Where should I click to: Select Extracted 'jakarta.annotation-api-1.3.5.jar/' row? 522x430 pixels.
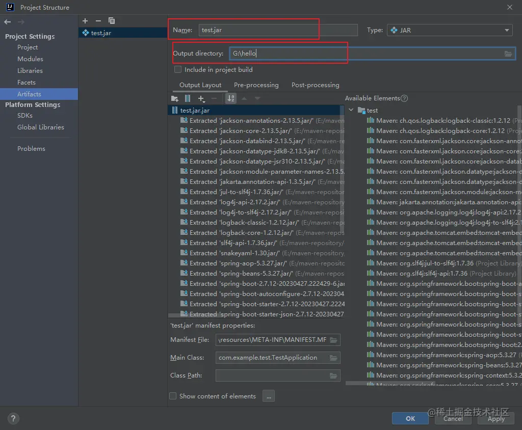click(262, 182)
